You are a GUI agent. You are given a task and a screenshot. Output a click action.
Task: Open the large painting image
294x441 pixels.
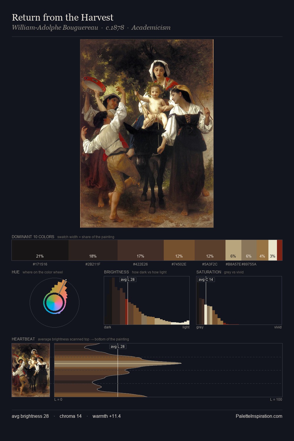pos(147,133)
